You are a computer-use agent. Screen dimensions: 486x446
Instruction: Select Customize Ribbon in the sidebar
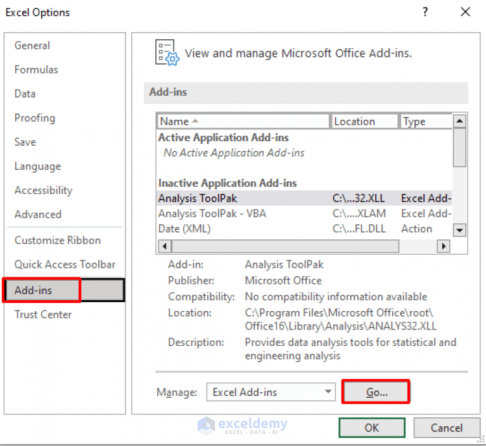[x=58, y=240]
